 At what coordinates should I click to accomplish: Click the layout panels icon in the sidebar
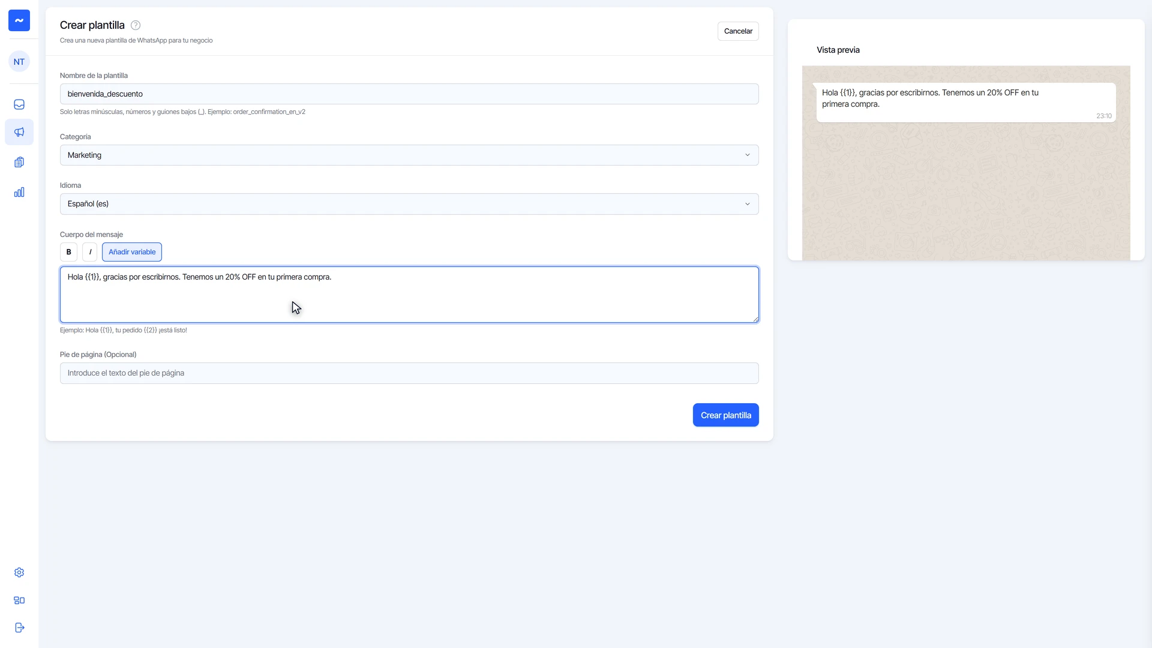[x=19, y=600]
